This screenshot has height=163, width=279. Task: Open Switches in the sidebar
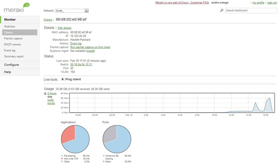coord(10,26)
